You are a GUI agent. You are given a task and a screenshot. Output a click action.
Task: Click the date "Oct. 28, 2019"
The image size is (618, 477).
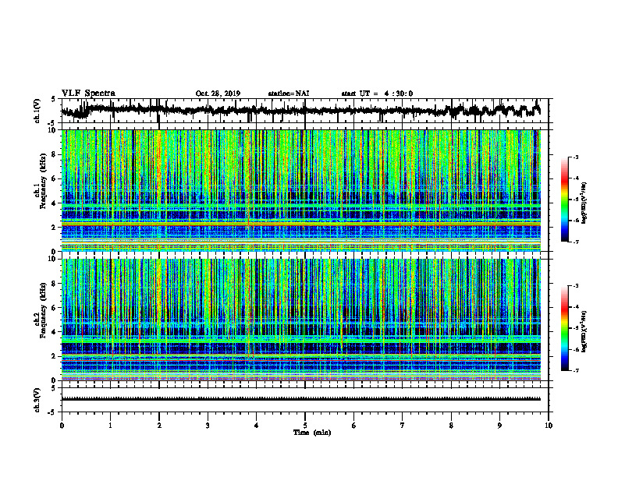(x=218, y=94)
